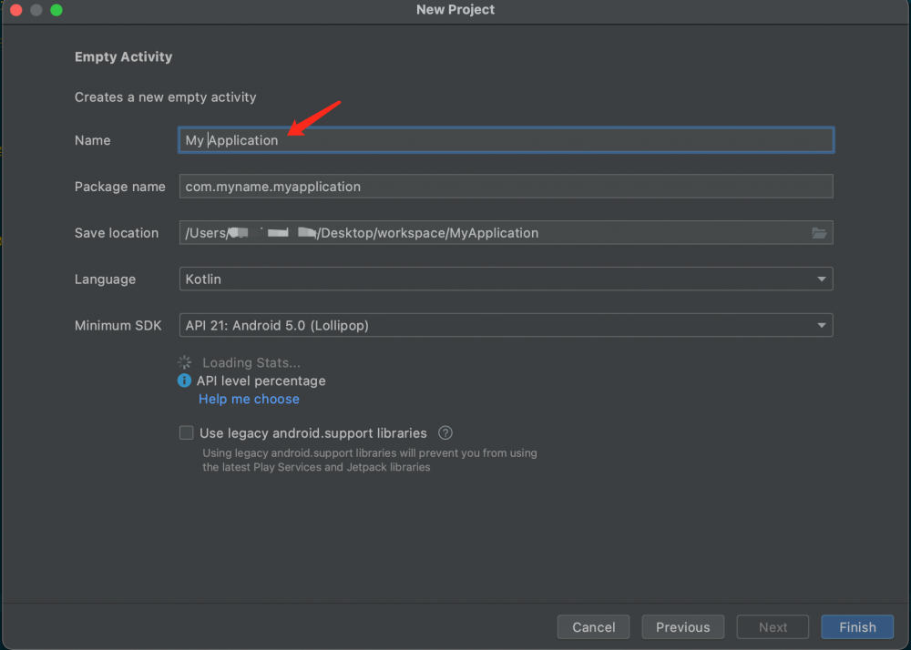Open the Language dropdown showing Kotlin
This screenshot has height=650, width=911.
(x=506, y=279)
